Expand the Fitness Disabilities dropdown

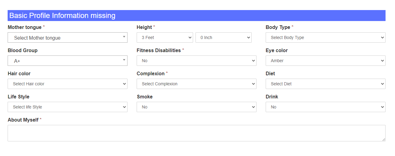(x=196, y=61)
